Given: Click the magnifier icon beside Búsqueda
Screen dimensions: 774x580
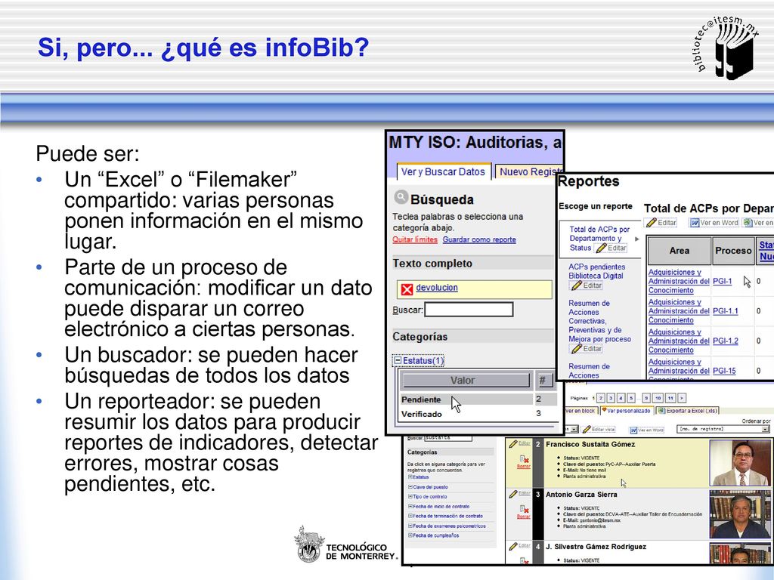Looking at the screenshot, I should (x=401, y=198).
